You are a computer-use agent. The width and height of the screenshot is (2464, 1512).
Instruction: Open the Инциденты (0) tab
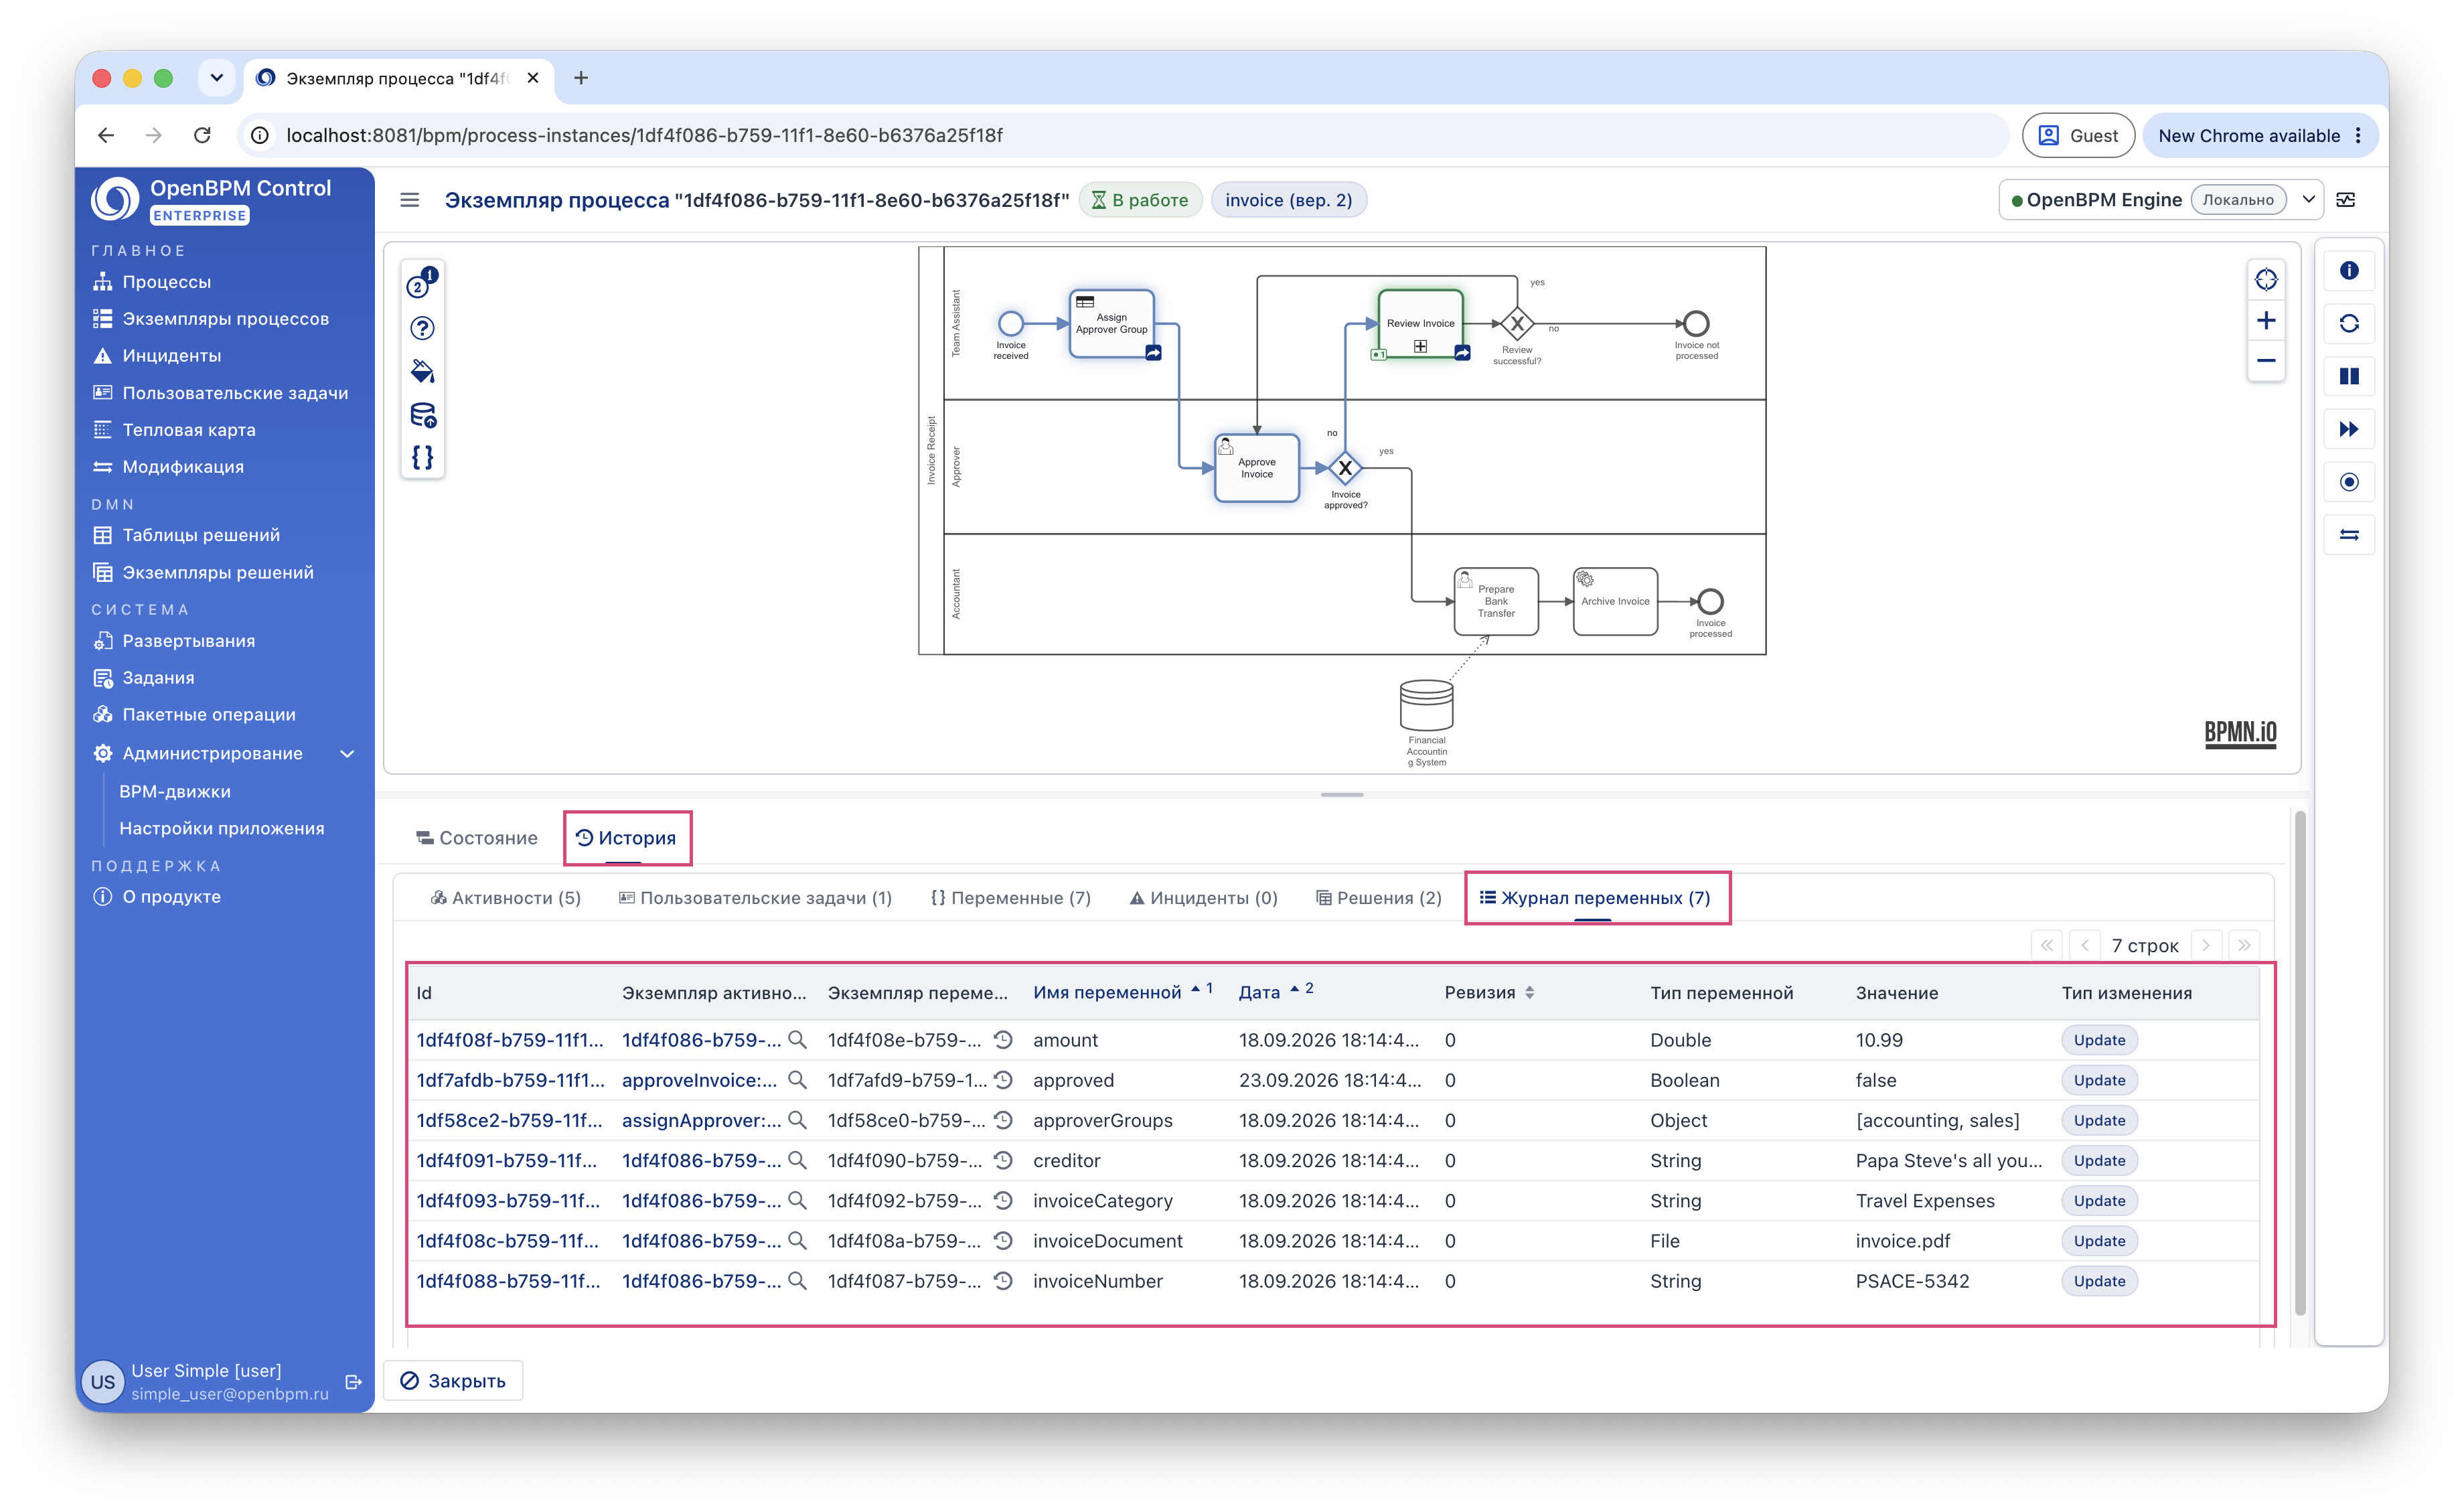point(1203,898)
